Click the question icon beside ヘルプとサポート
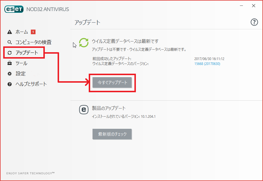Image resolution: width=263 pixels, height=181 pixels. pos(10,84)
